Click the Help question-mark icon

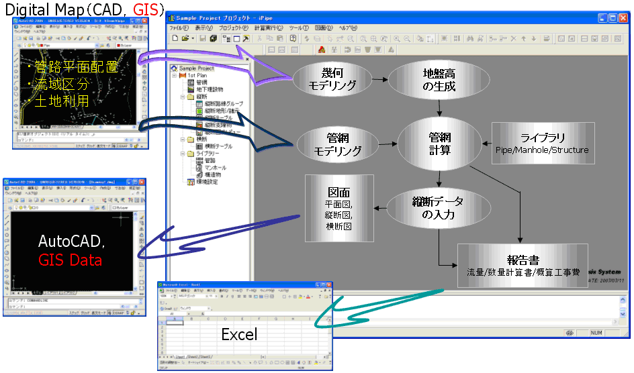pyautogui.click(x=293, y=39)
